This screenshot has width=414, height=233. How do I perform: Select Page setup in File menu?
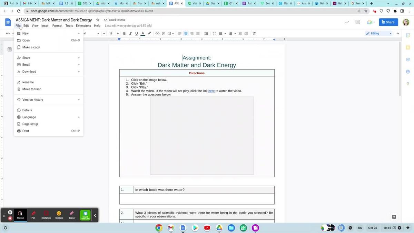[30, 124]
